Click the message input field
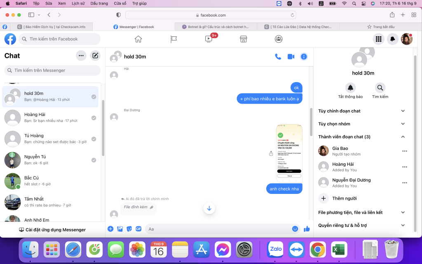The height and width of the screenshot is (264, 422). 218,229
